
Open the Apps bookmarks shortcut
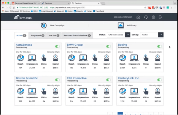click(5, 11)
